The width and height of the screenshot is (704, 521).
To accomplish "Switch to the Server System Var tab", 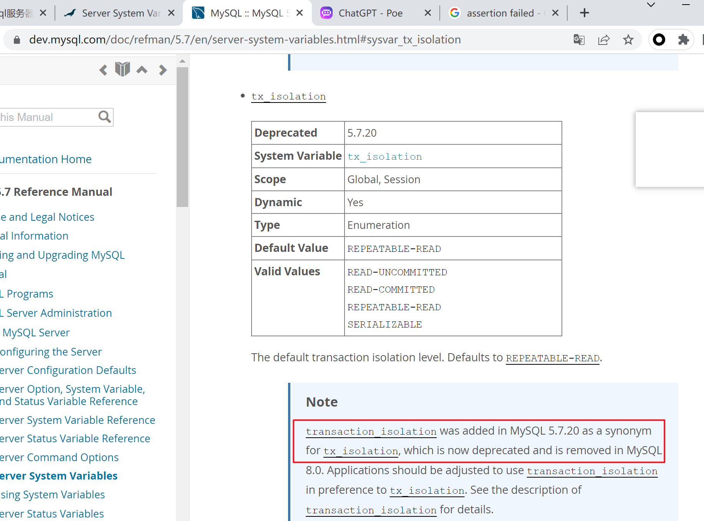I will click(x=121, y=13).
